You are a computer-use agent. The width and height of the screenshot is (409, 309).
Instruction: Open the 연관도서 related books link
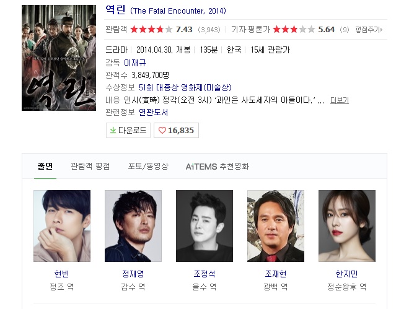click(153, 112)
